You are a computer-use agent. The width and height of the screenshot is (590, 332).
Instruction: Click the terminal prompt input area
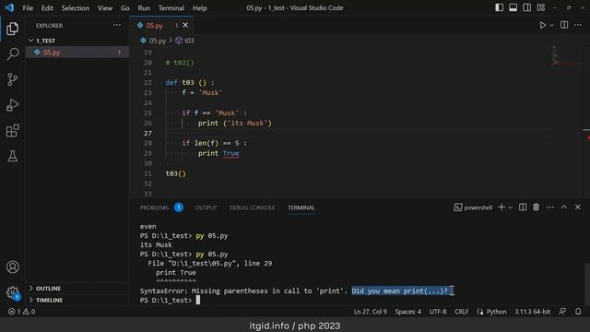pyautogui.click(x=198, y=300)
